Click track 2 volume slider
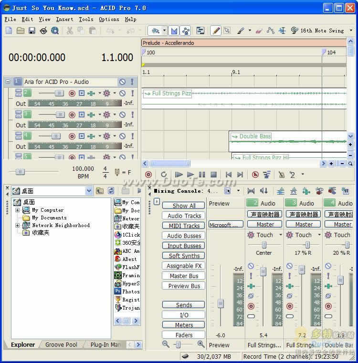358x363 pixels. [x=59, y=93]
